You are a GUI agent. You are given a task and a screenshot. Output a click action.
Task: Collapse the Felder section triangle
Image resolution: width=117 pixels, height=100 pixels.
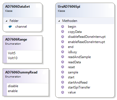click(6, 21)
